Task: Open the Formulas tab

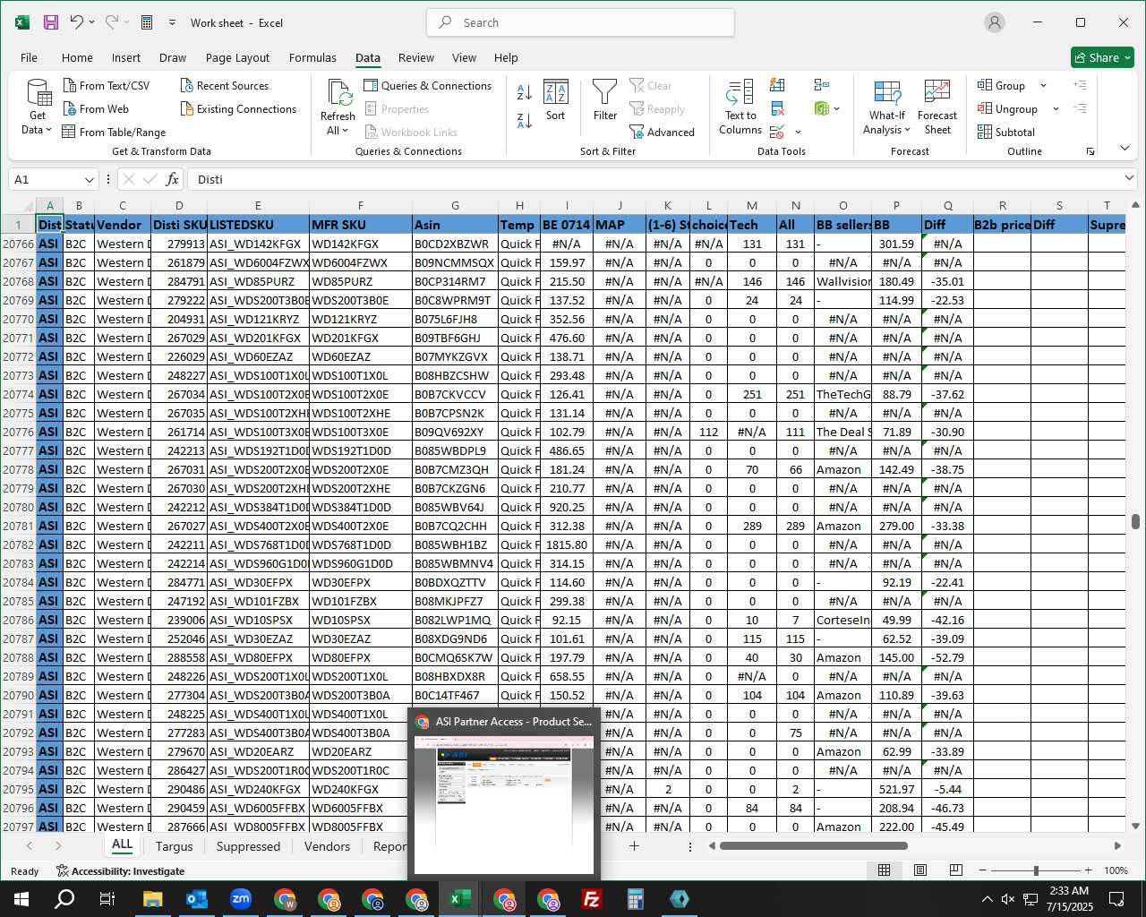Action: click(x=312, y=57)
